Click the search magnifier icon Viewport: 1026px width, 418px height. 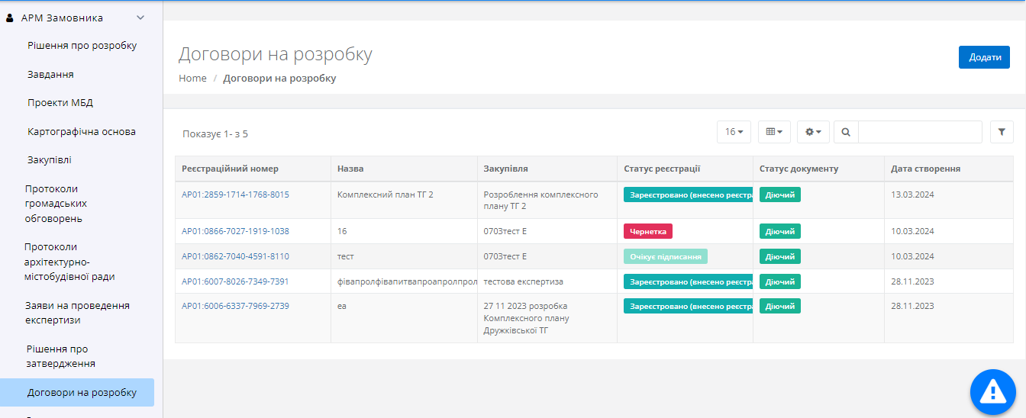[x=846, y=132]
